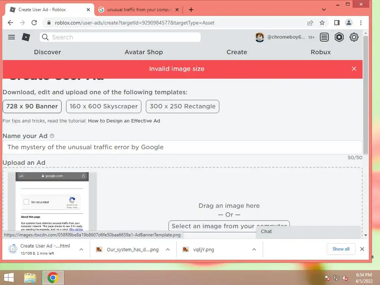This screenshot has height=285, width=380.
Task: Click the browser address bar URL
Action: [134, 23]
